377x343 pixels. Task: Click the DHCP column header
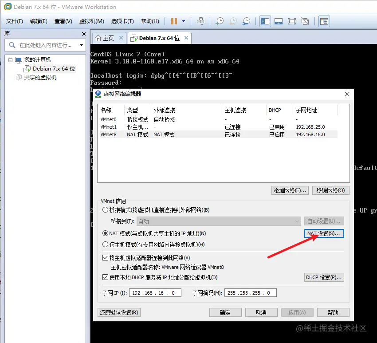tap(279, 110)
